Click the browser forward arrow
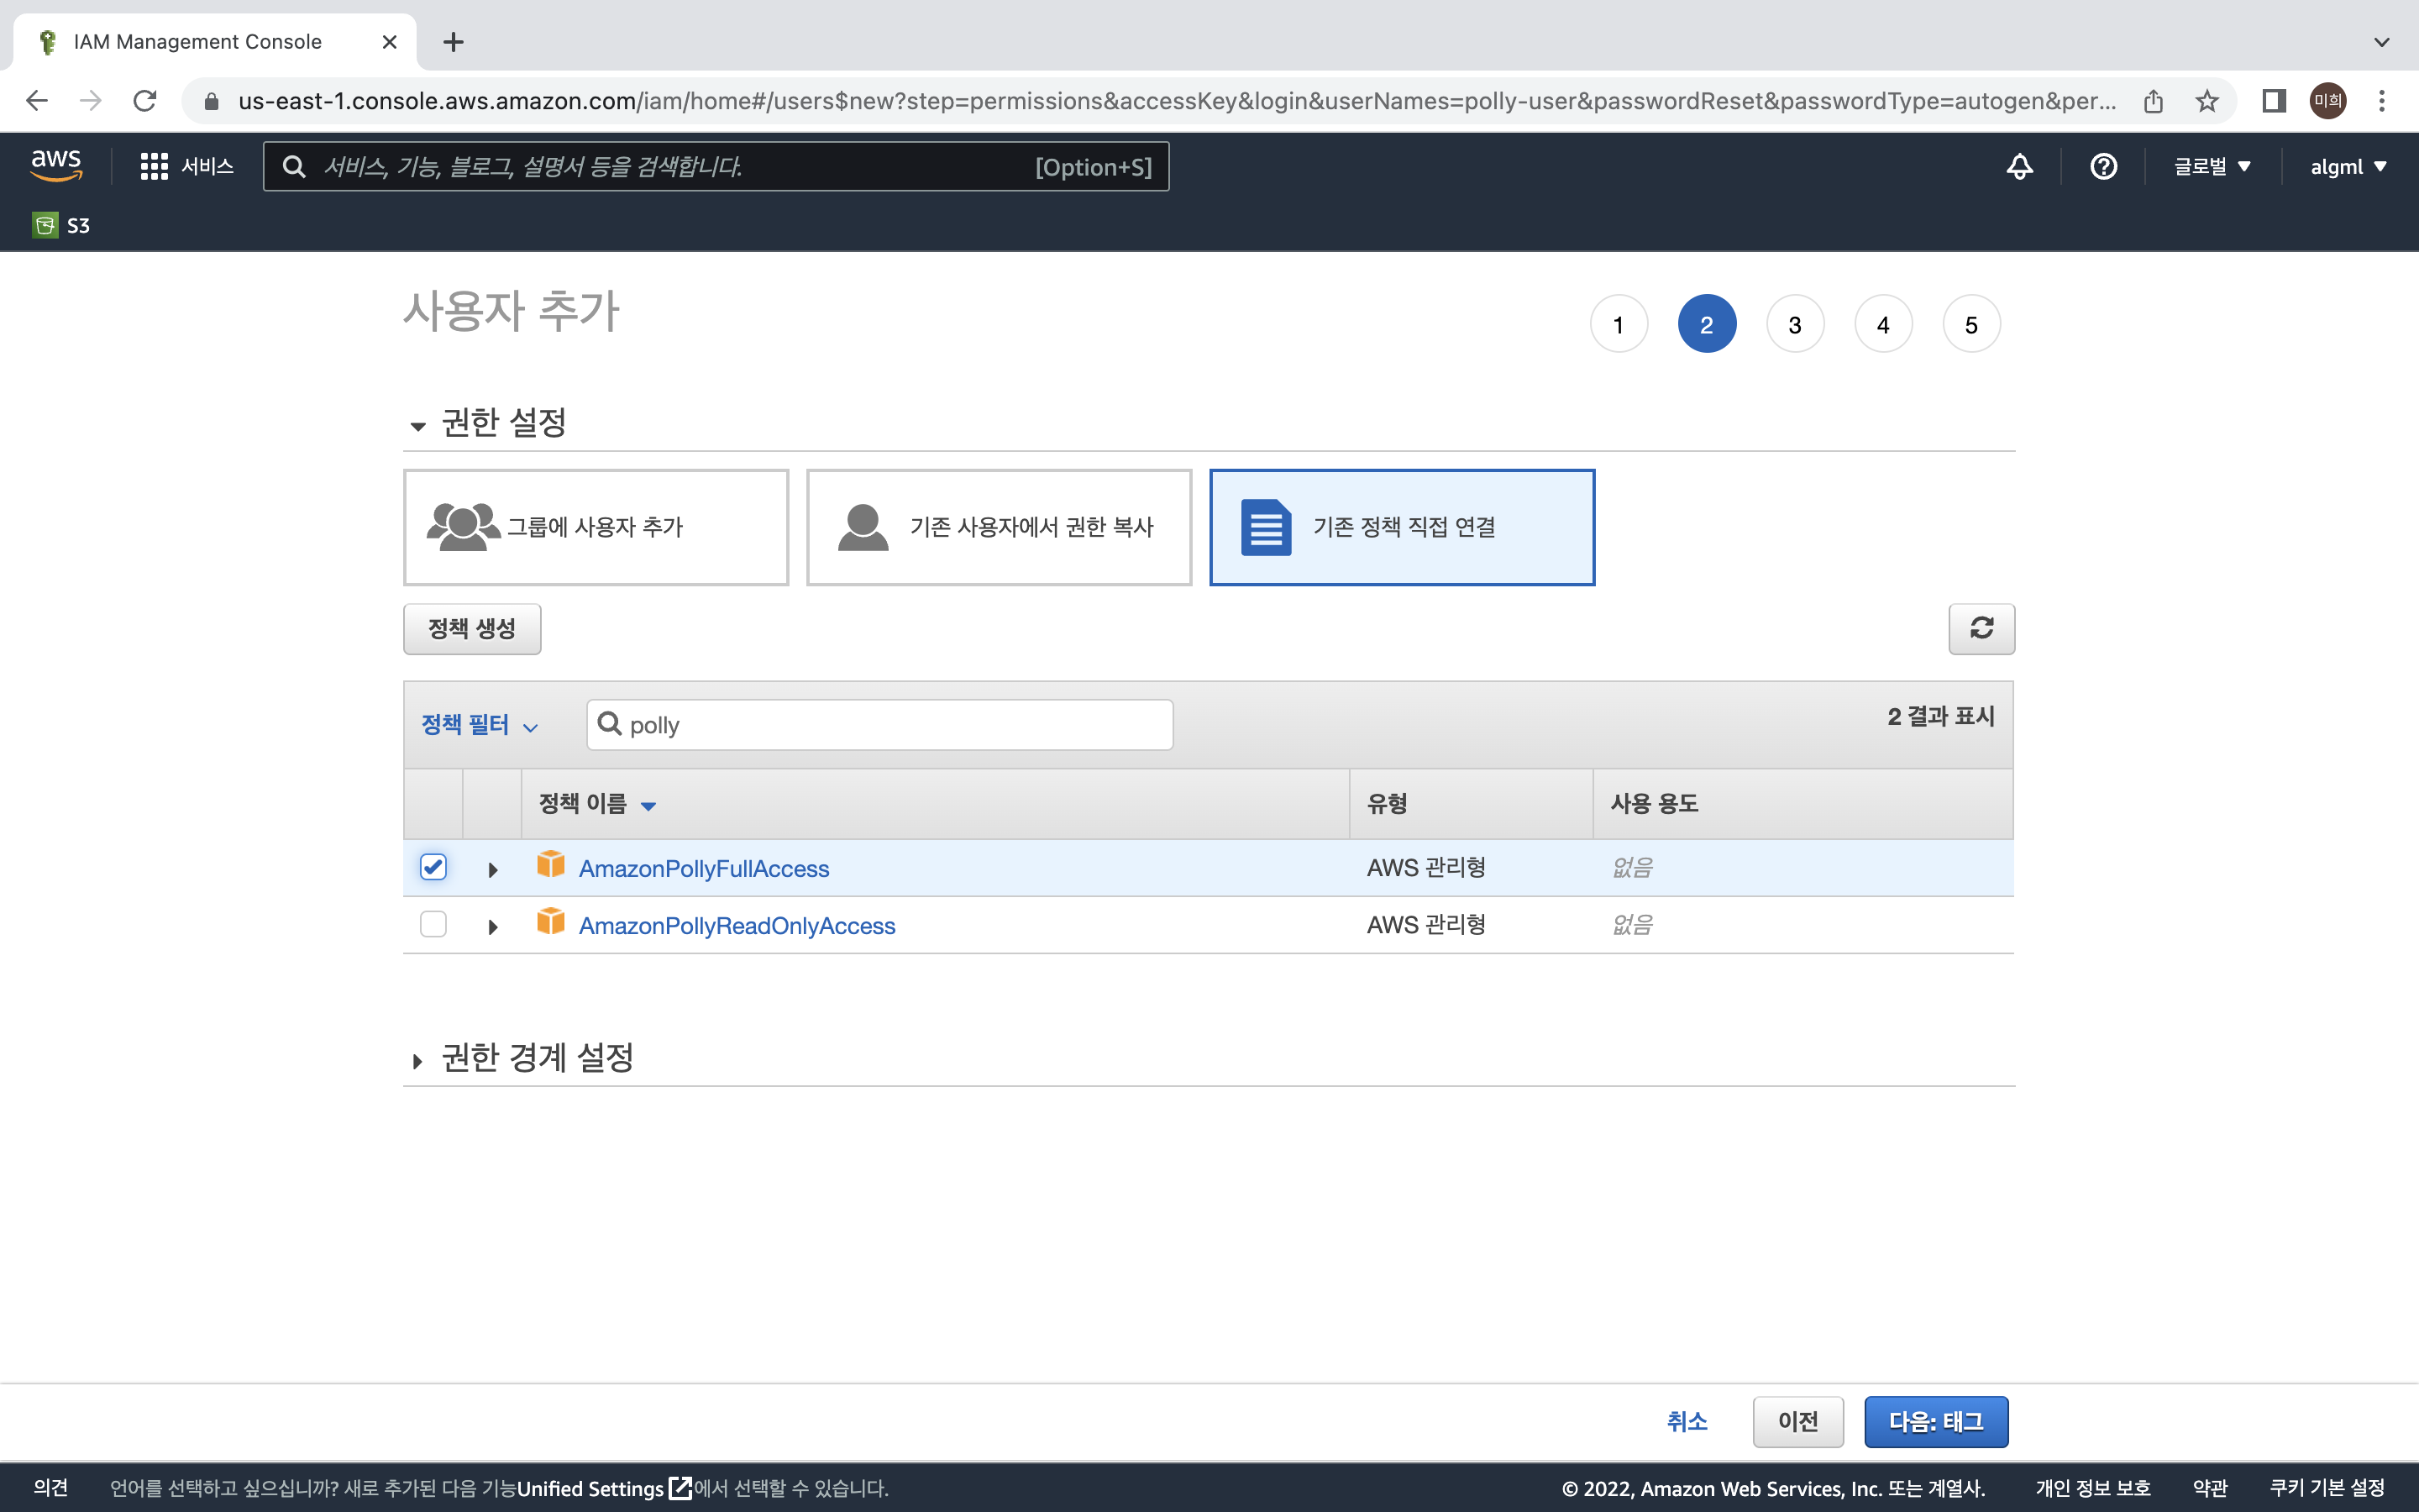Viewport: 2419px width, 1512px height. (x=91, y=101)
